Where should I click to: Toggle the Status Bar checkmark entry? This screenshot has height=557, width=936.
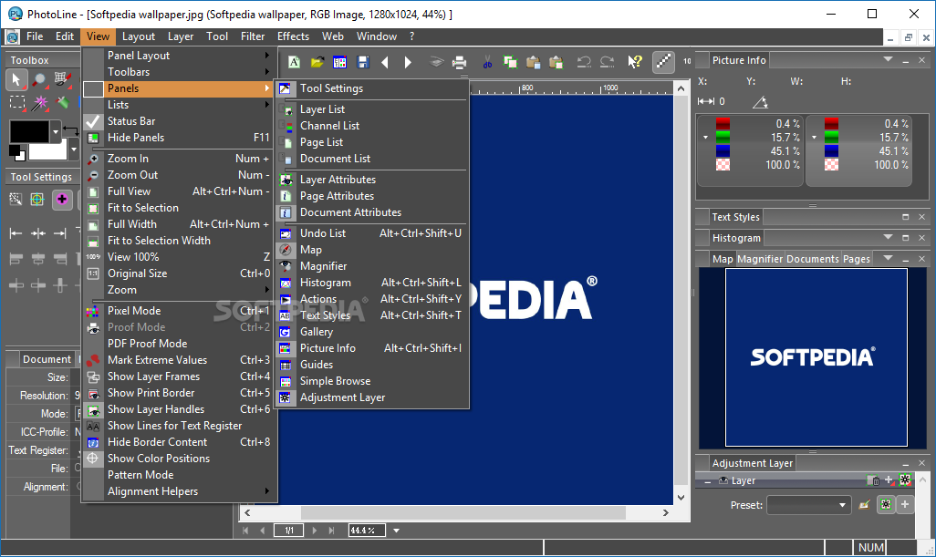[179, 121]
